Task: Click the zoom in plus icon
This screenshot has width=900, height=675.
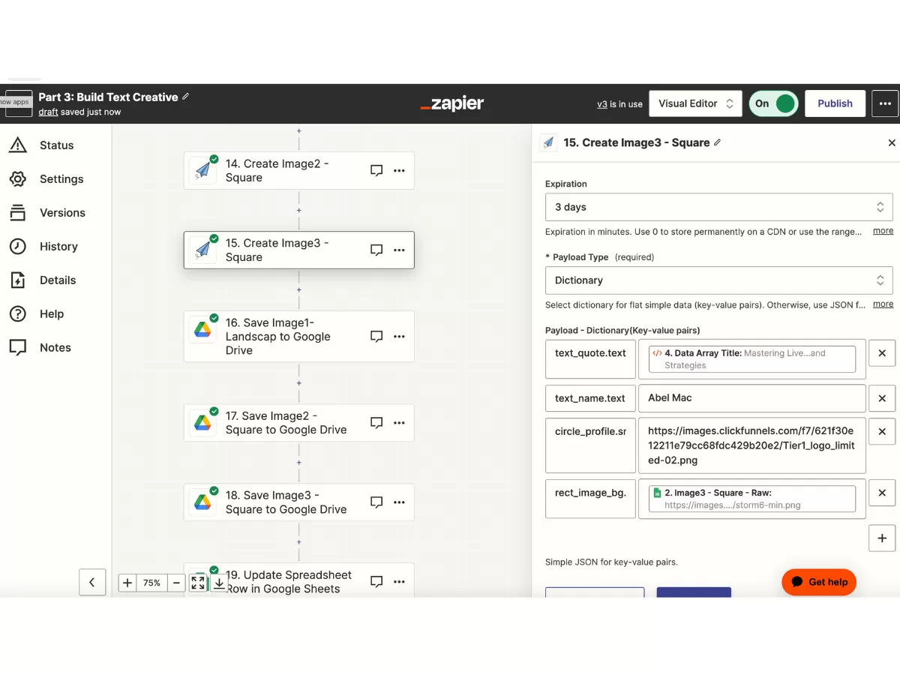Action: 127,583
